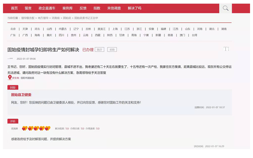Open the 上海 region link

[115, 29]
